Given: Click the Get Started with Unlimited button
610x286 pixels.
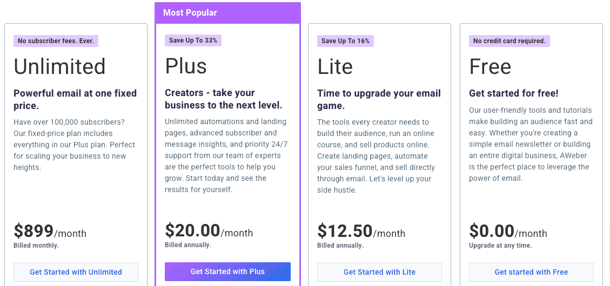Looking at the screenshot, I should click(x=76, y=272).
